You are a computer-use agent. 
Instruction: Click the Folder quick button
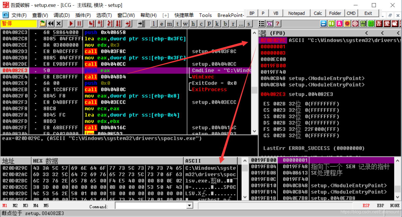(x=335, y=13)
